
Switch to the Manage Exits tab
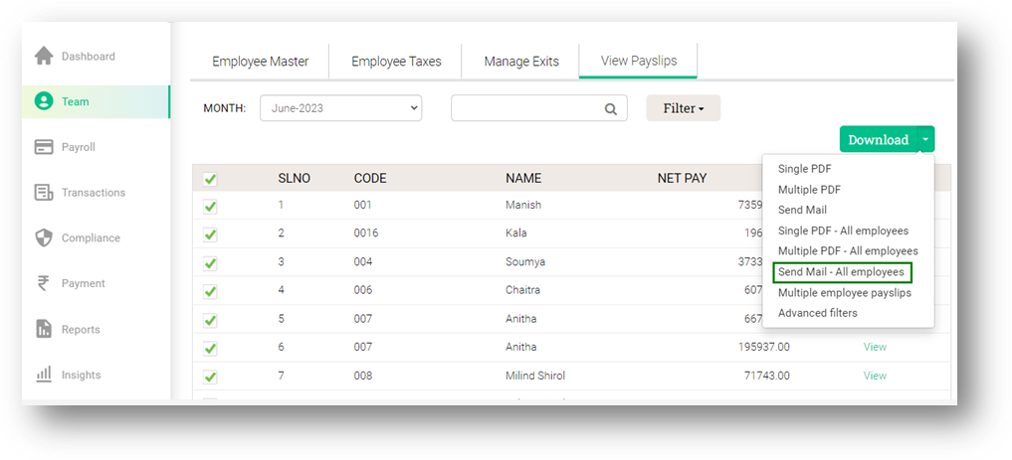(521, 62)
